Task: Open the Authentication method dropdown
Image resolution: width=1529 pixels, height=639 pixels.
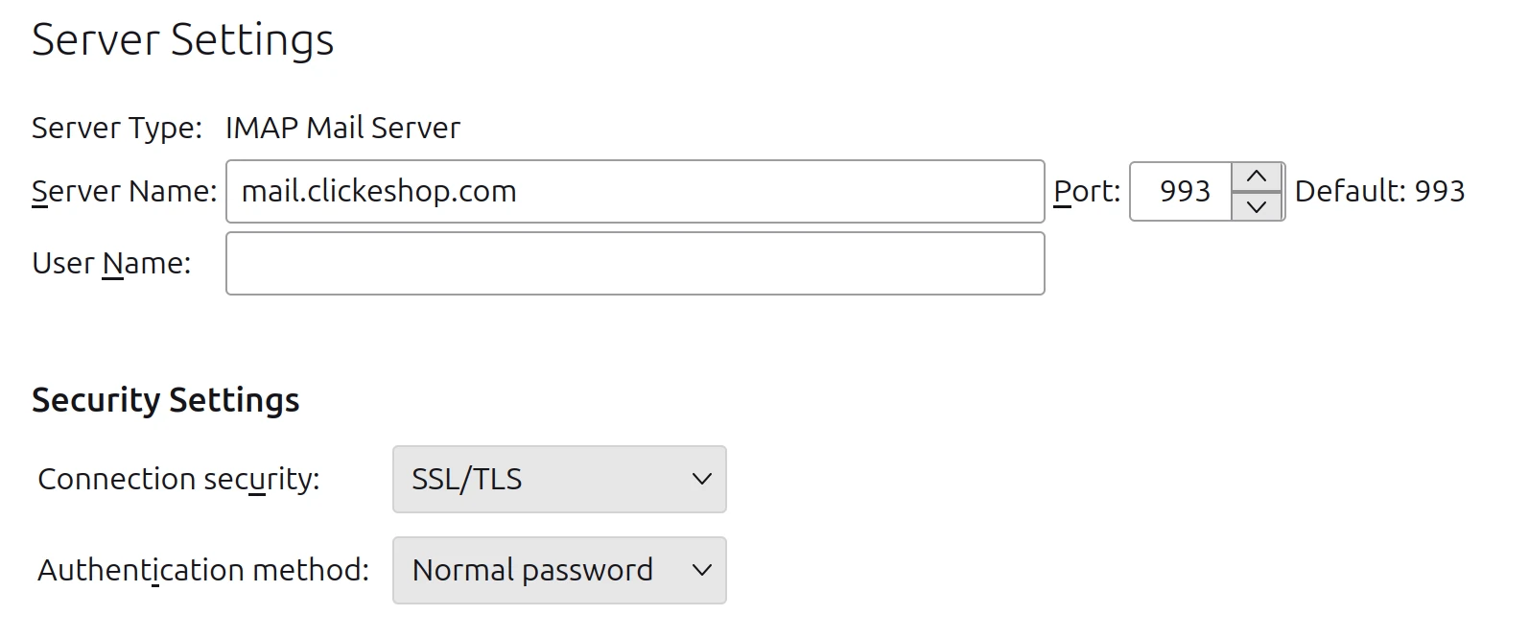Action: 559,570
